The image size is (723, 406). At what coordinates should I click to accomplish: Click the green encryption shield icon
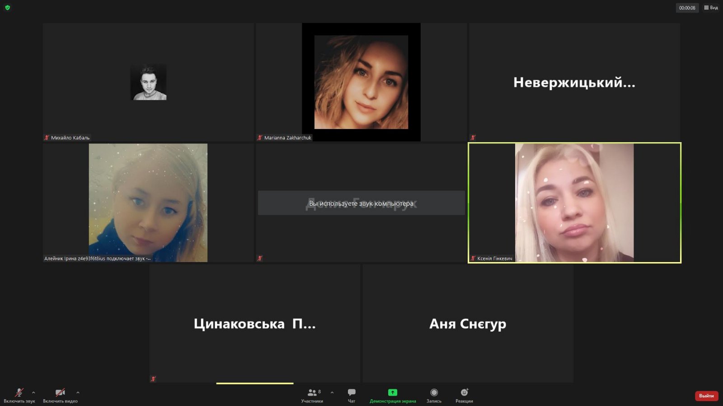tap(7, 8)
